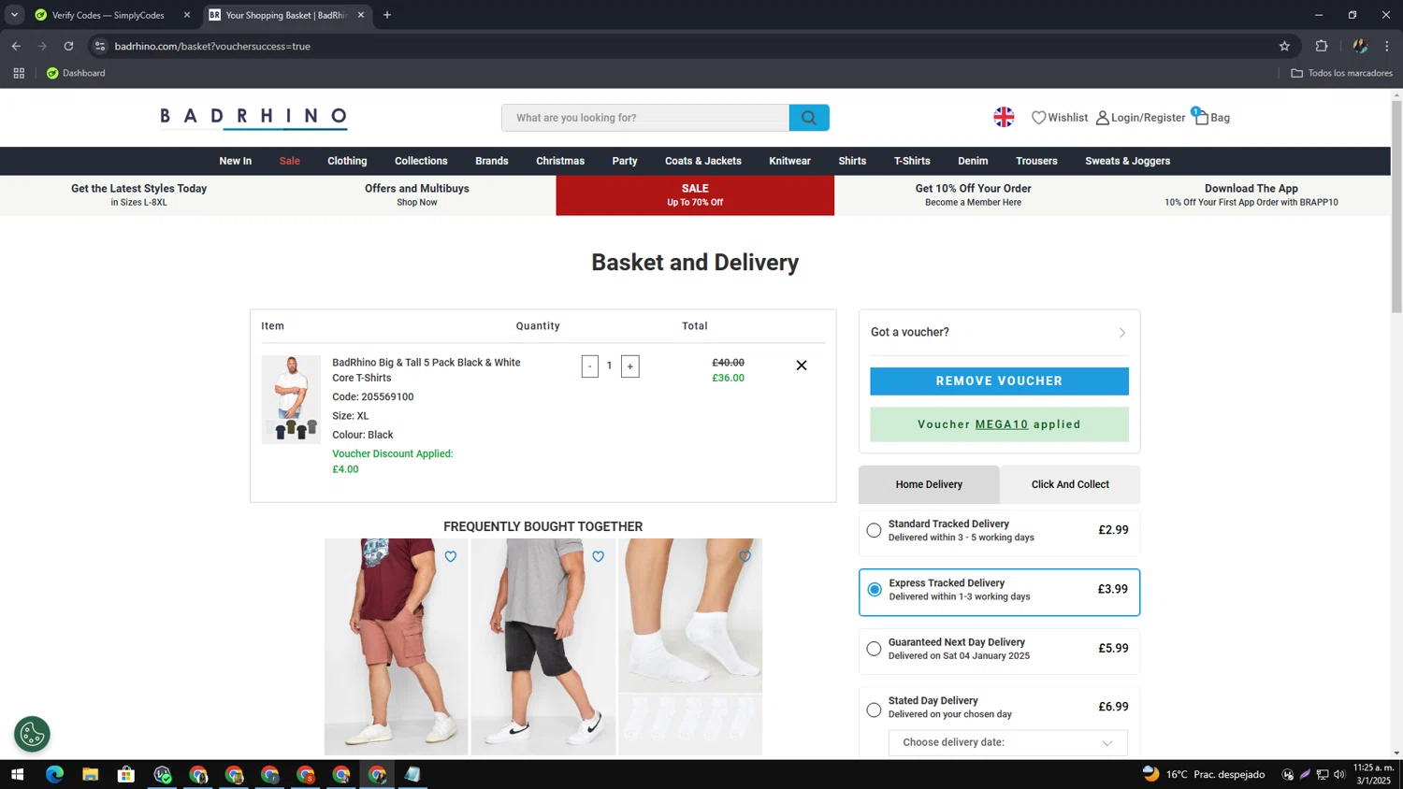The height and width of the screenshot is (789, 1403).
Task: Open New In menu
Action: coord(236,161)
